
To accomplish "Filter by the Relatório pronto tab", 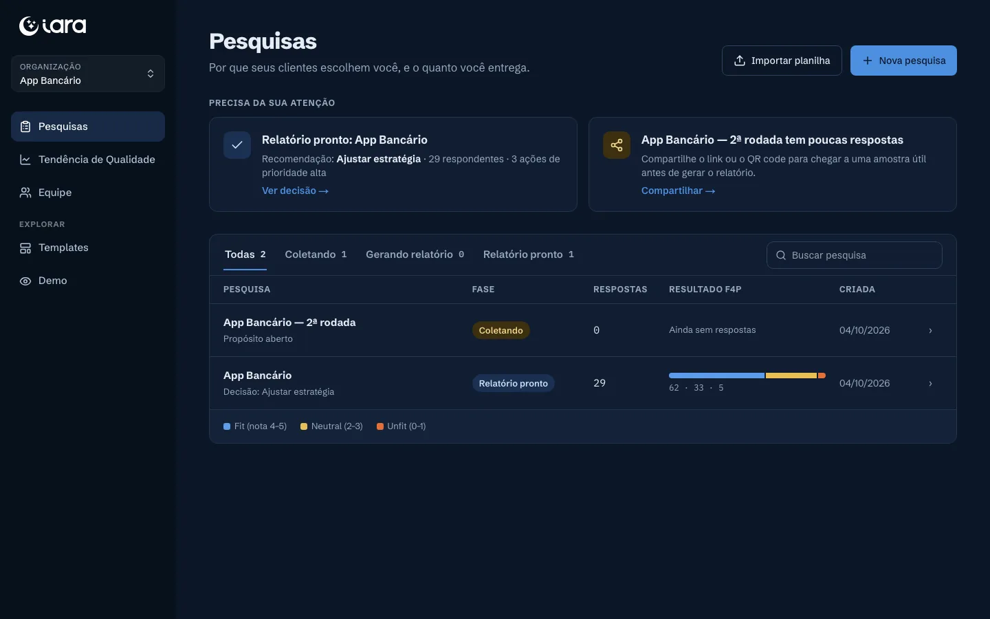I will click(529, 254).
